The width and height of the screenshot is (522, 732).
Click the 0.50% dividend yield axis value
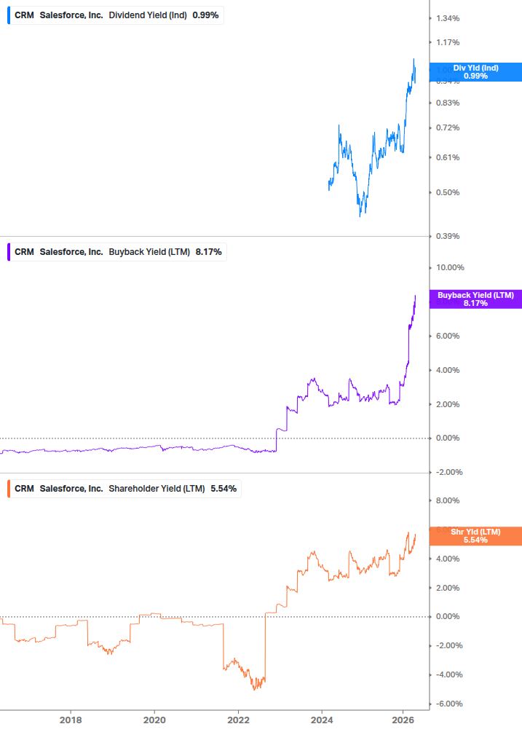pos(448,192)
